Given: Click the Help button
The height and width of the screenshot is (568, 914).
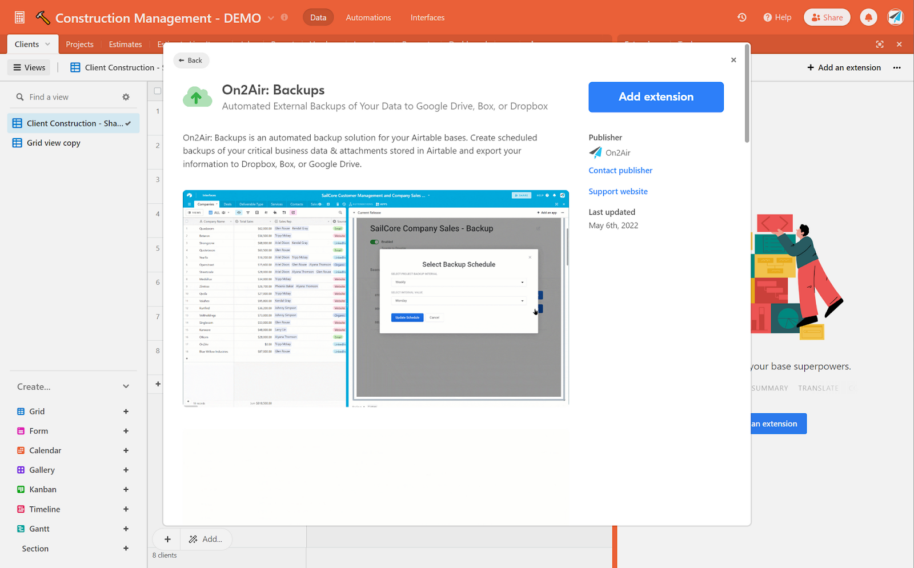Looking at the screenshot, I should point(777,18).
